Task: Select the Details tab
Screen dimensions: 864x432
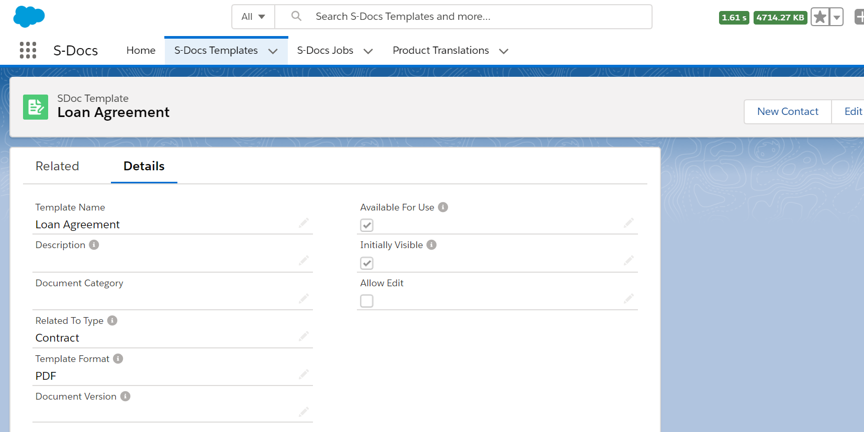Action: 144,166
